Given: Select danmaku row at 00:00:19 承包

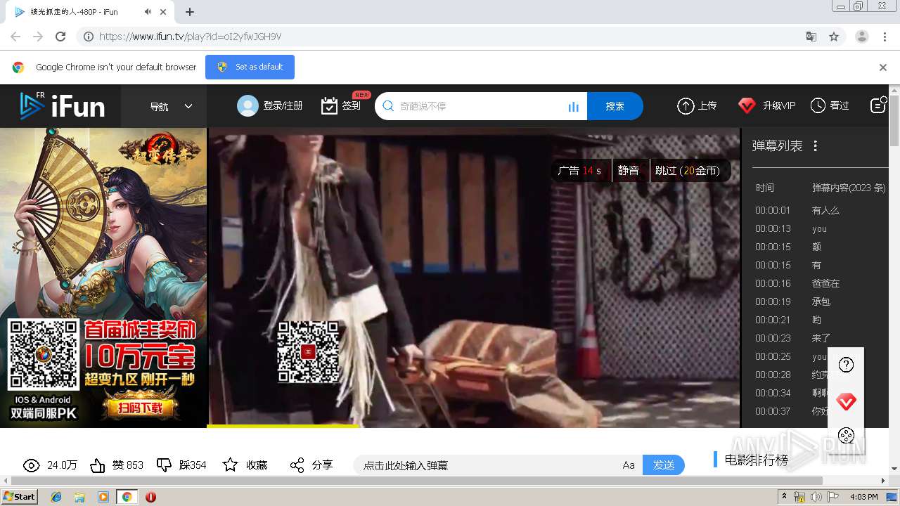Looking at the screenshot, I should tap(821, 301).
